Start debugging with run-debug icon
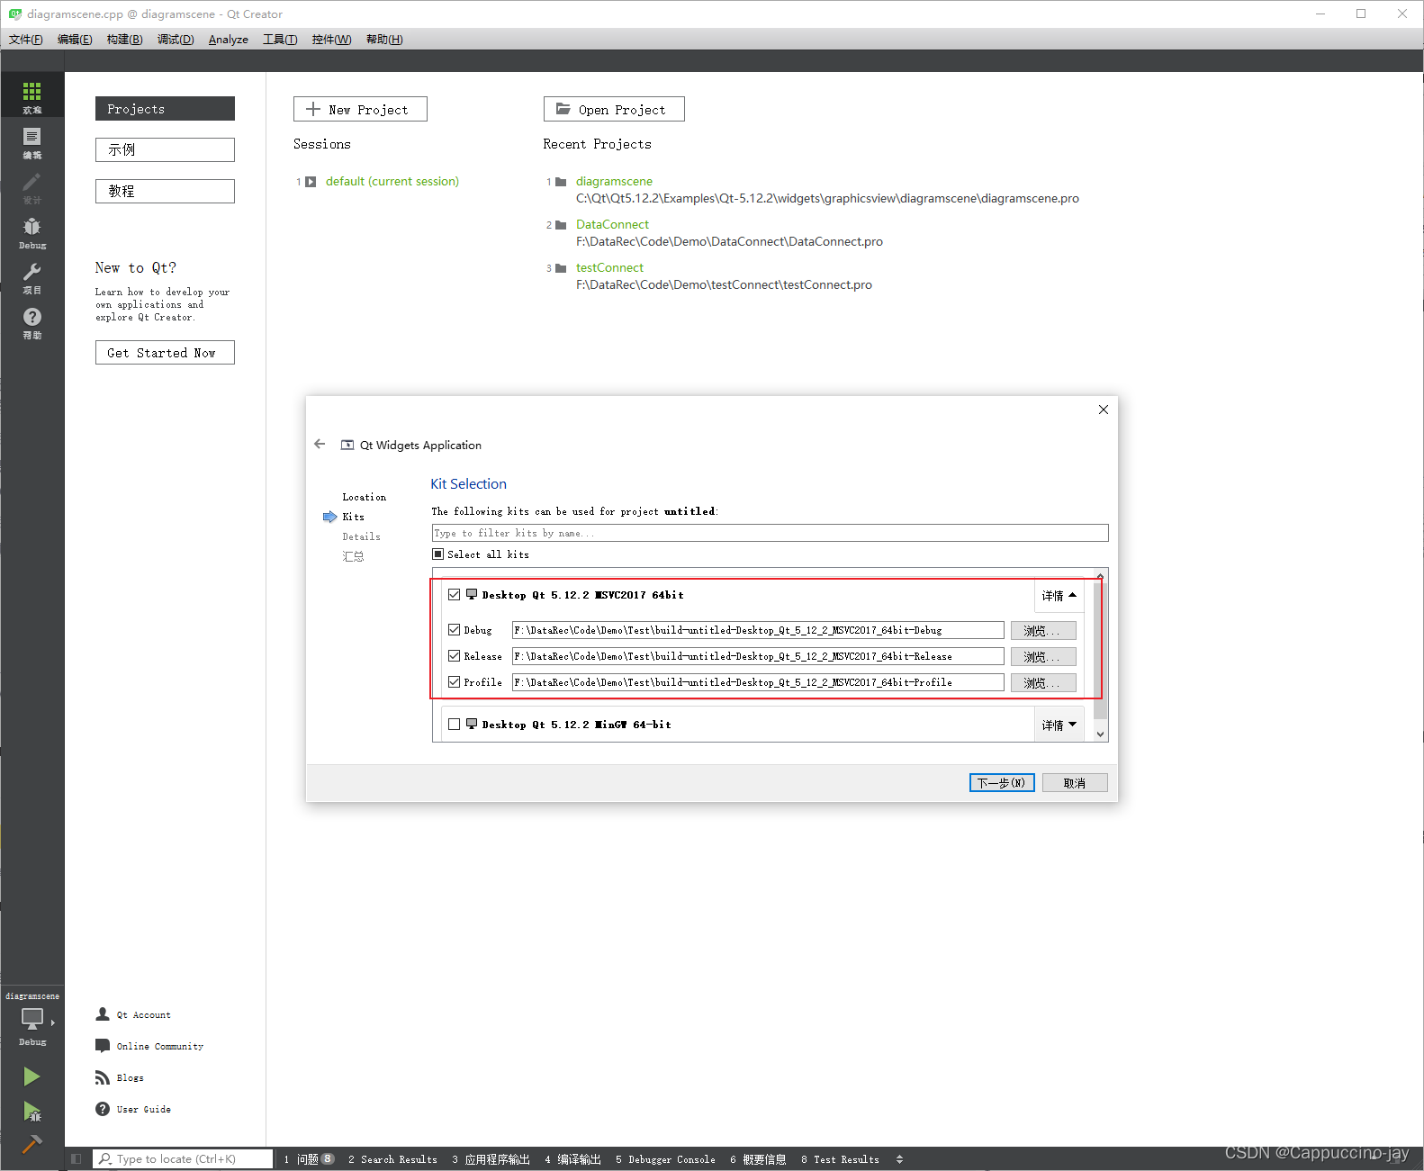1424x1171 pixels. 32,1112
